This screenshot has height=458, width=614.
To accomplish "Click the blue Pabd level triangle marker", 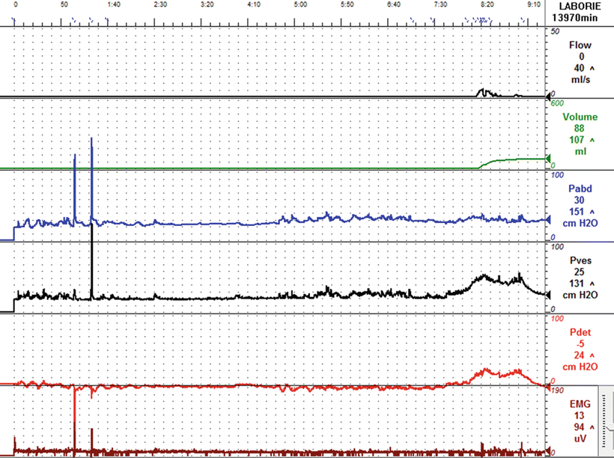I will (549, 220).
